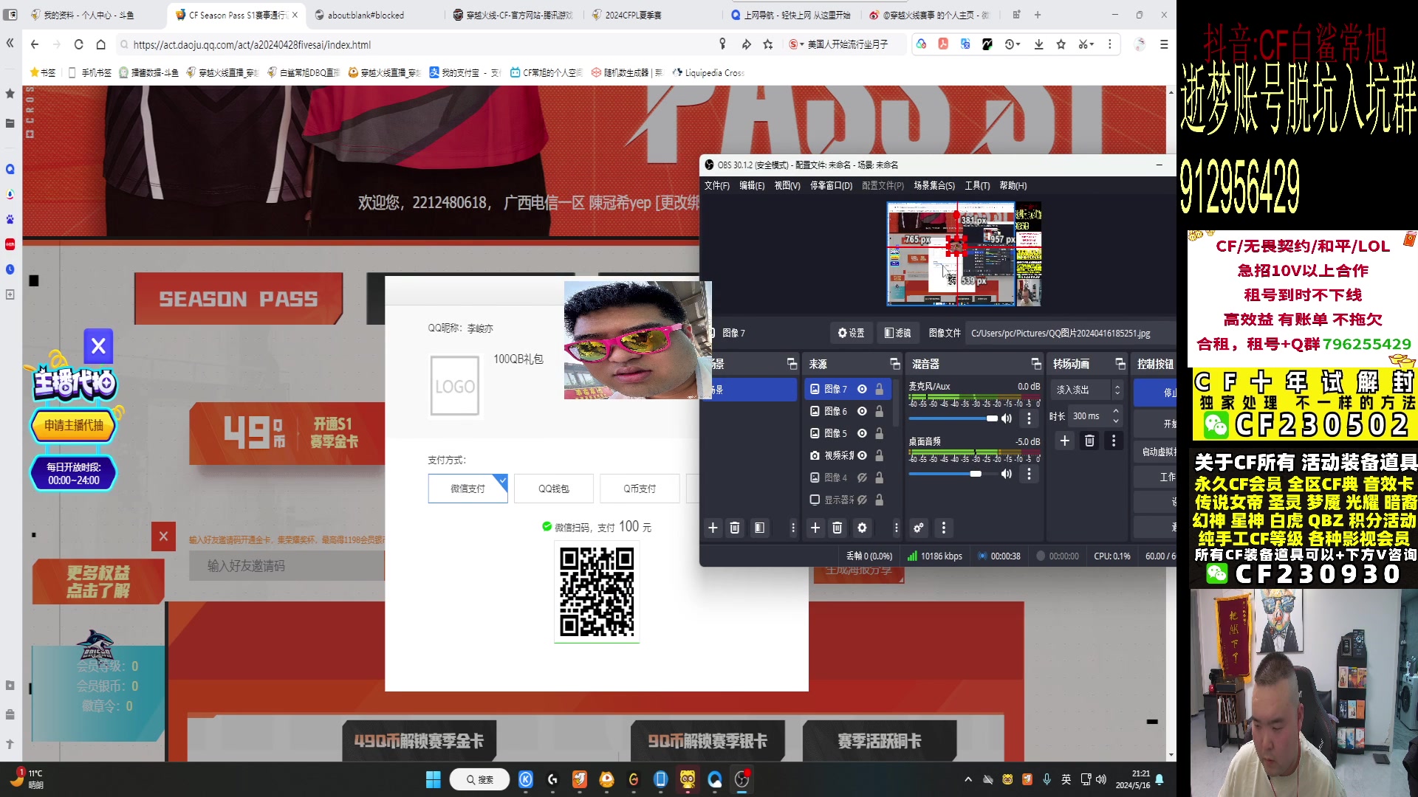Add a new source with the plus icon
The width and height of the screenshot is (1418, 797).
pyautogui.click(x=815, y=528)
